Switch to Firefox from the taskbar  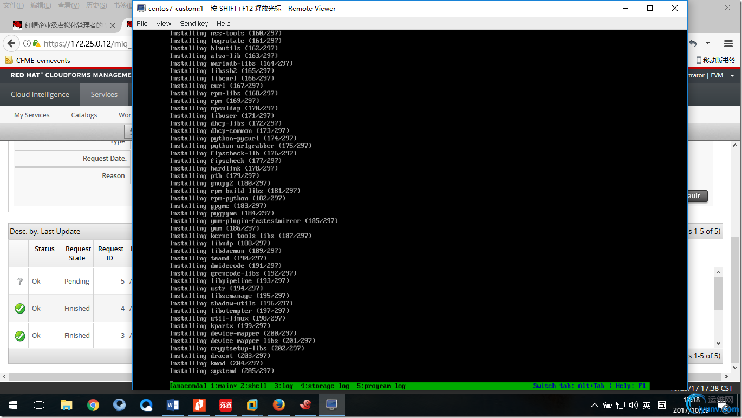coord(279,405)
